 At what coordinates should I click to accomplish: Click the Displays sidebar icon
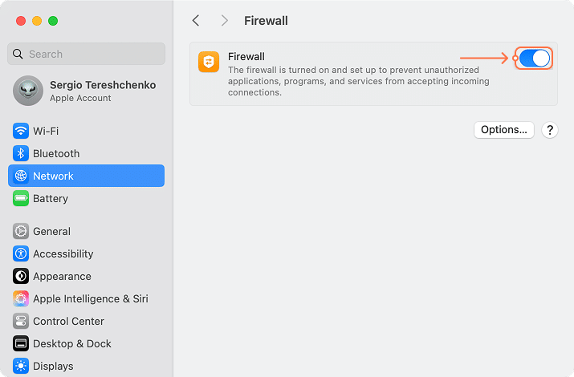[21, 366]
